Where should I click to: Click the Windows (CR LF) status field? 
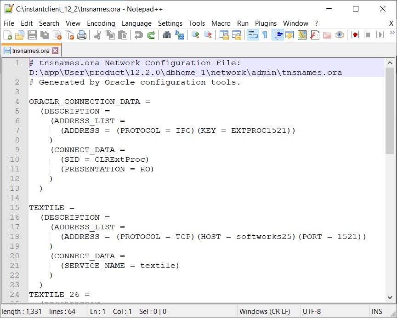[x=265, y=311]
